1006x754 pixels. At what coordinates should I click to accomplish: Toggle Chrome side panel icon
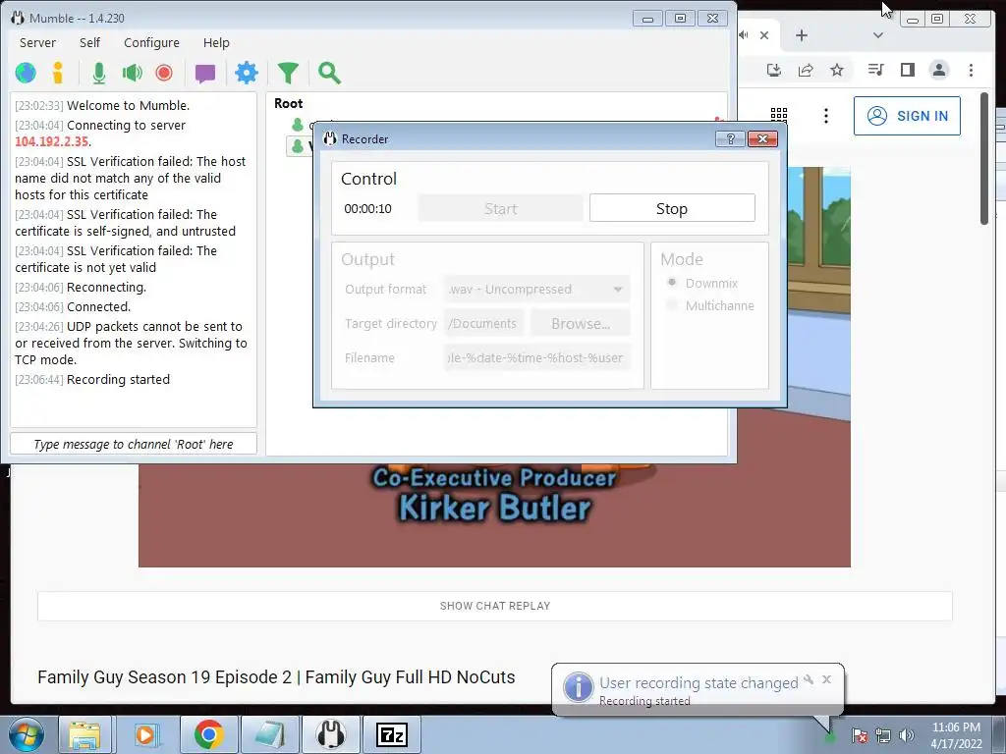[x=907, y=70]
